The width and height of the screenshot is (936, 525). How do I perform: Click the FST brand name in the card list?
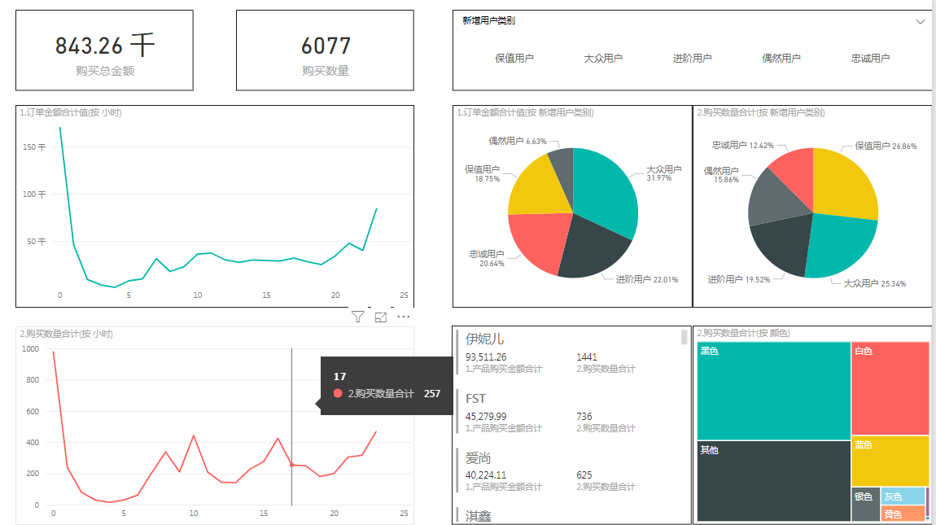pyautogui.click(x=476, y=398)
